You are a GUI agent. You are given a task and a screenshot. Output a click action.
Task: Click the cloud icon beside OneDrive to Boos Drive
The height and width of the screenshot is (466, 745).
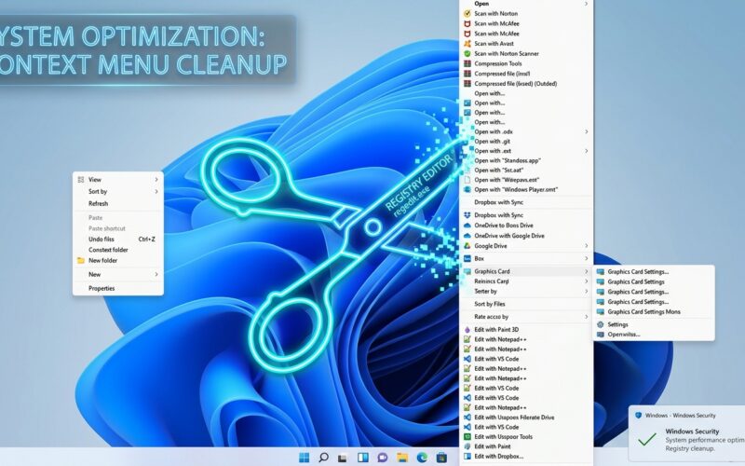(x=467, y=226)
